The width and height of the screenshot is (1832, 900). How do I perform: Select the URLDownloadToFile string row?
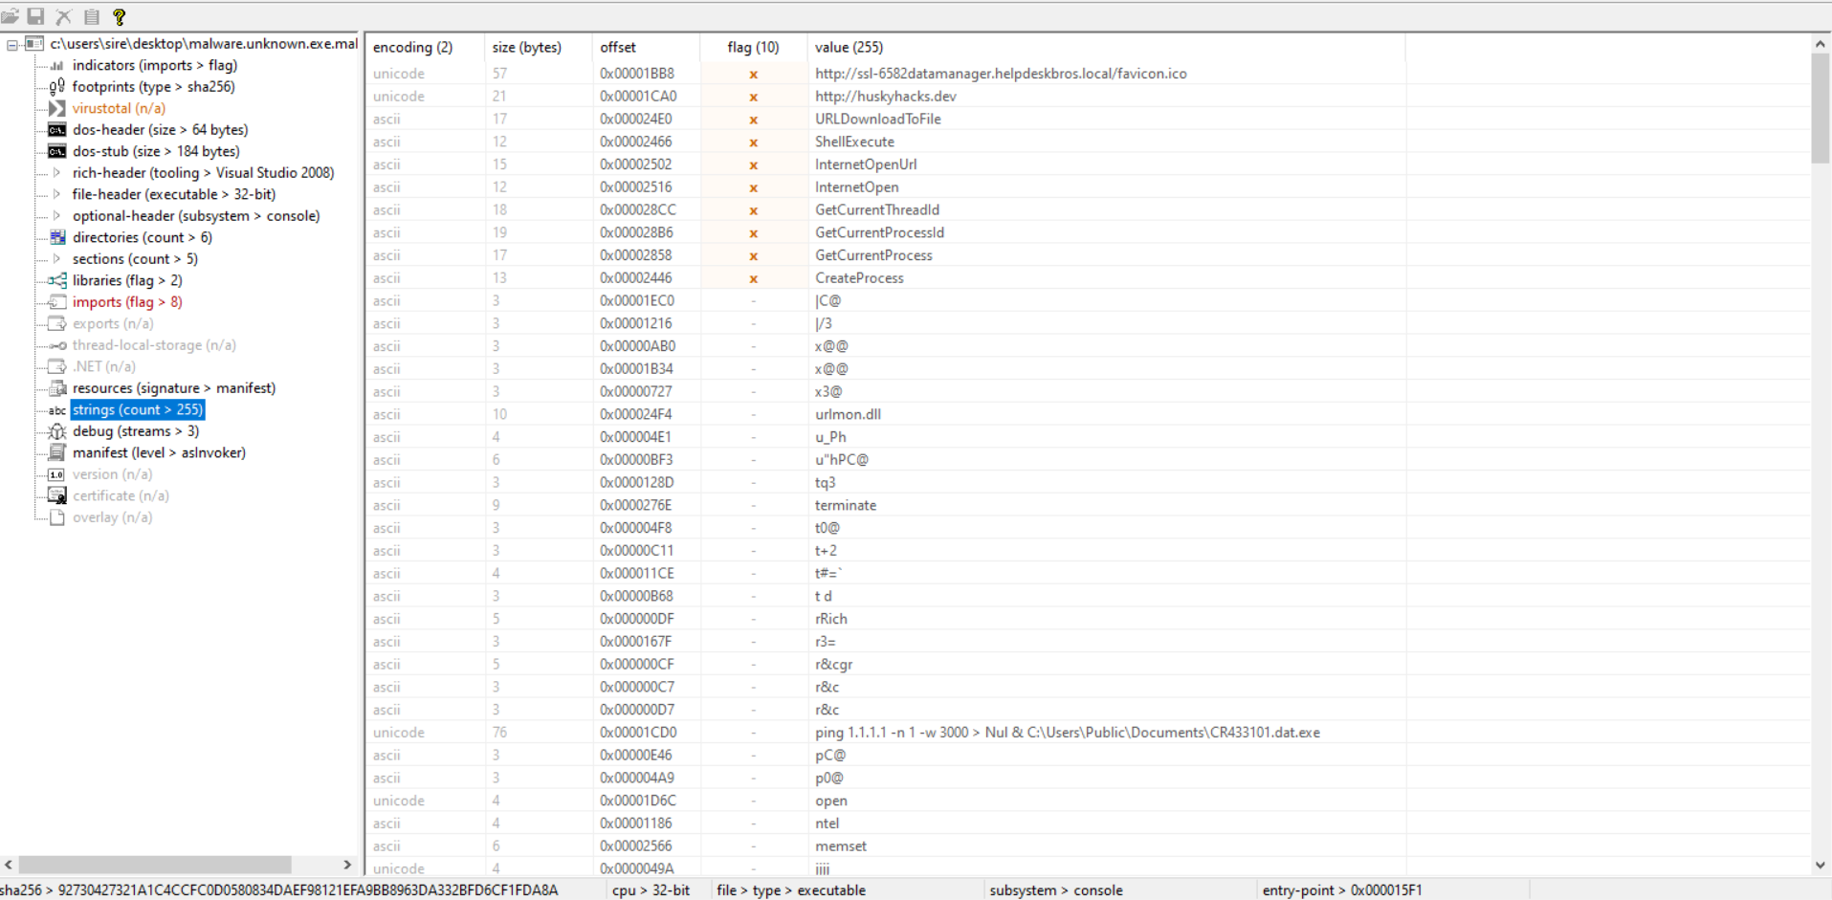(877, 120)
